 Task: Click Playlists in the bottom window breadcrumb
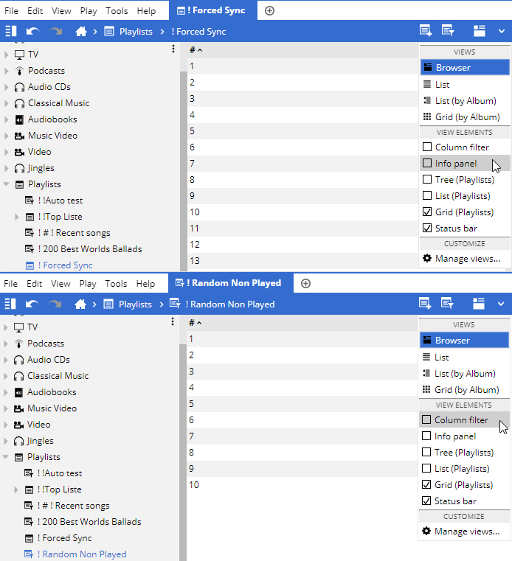click(135, 304)
